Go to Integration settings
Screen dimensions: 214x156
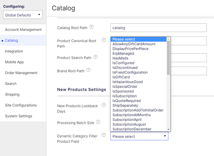(x=23, y=51)
